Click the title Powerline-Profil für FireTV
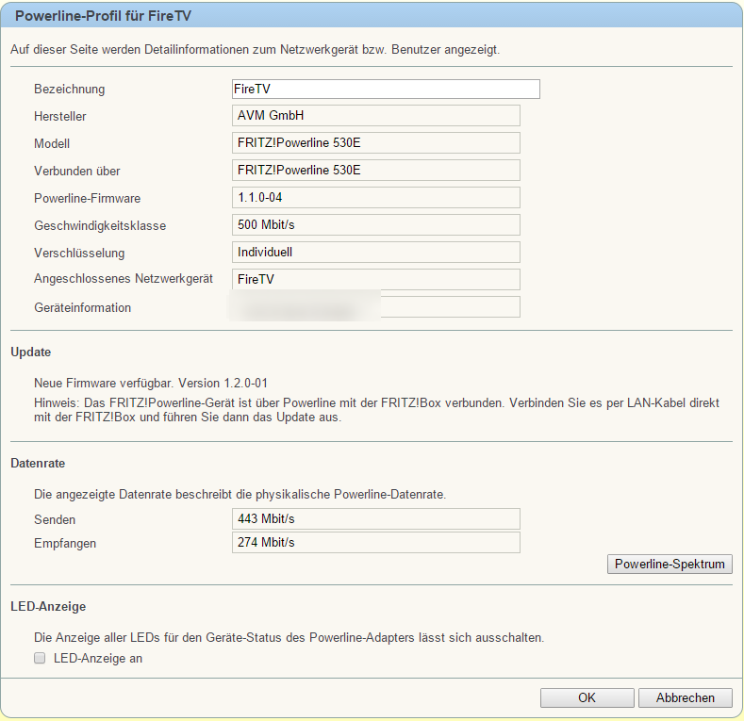744x721 pixels. (103, 16)
